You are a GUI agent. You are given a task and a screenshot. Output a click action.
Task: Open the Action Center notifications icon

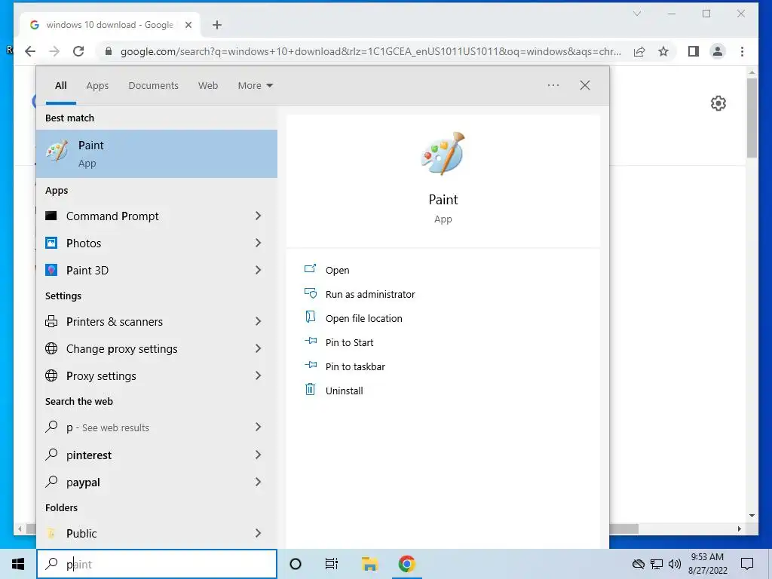[747, 564]
